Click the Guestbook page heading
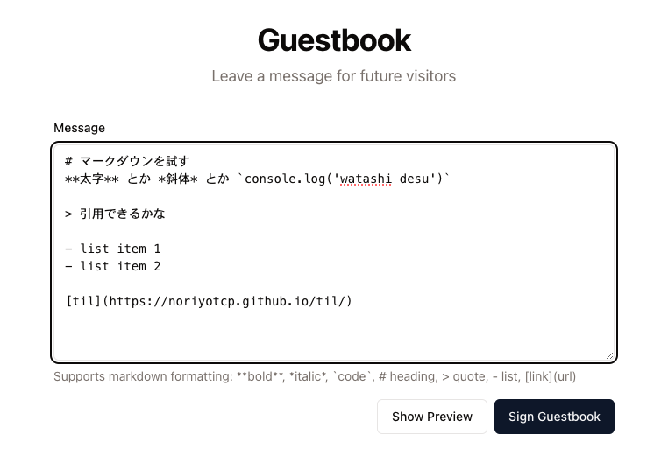Image resolution: width=647 pixels, height=456 pixels. point(334,40)
